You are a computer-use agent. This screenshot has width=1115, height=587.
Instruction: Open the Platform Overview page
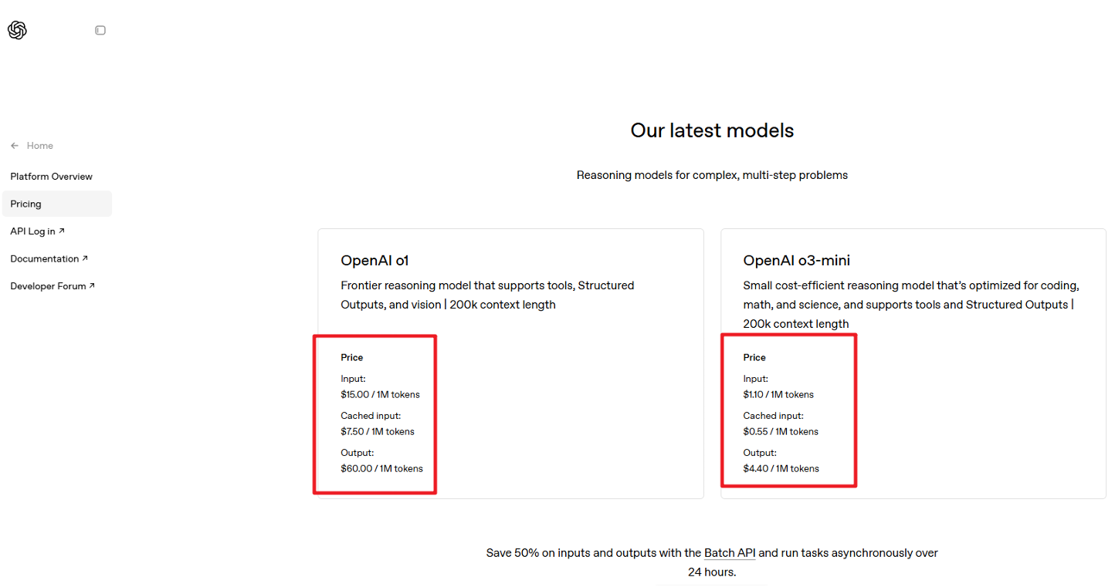click(51, 177)
